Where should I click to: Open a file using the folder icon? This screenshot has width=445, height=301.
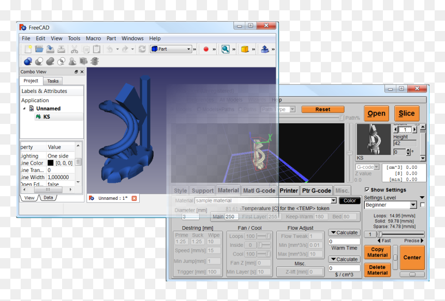(39, 49)
